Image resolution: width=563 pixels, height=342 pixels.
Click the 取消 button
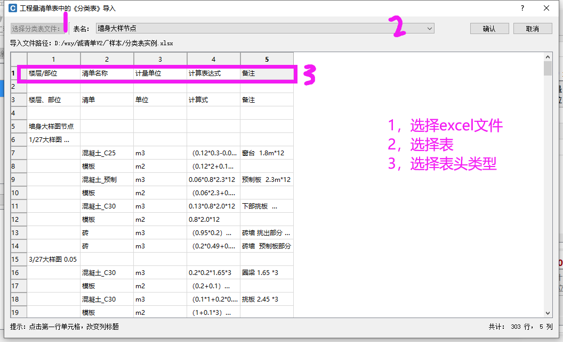533,29
